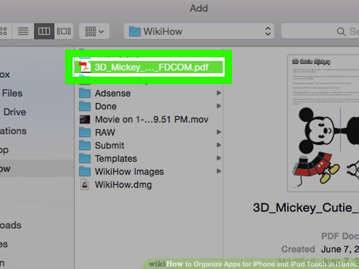Select the WikiHow Images folder

point(148,171)
